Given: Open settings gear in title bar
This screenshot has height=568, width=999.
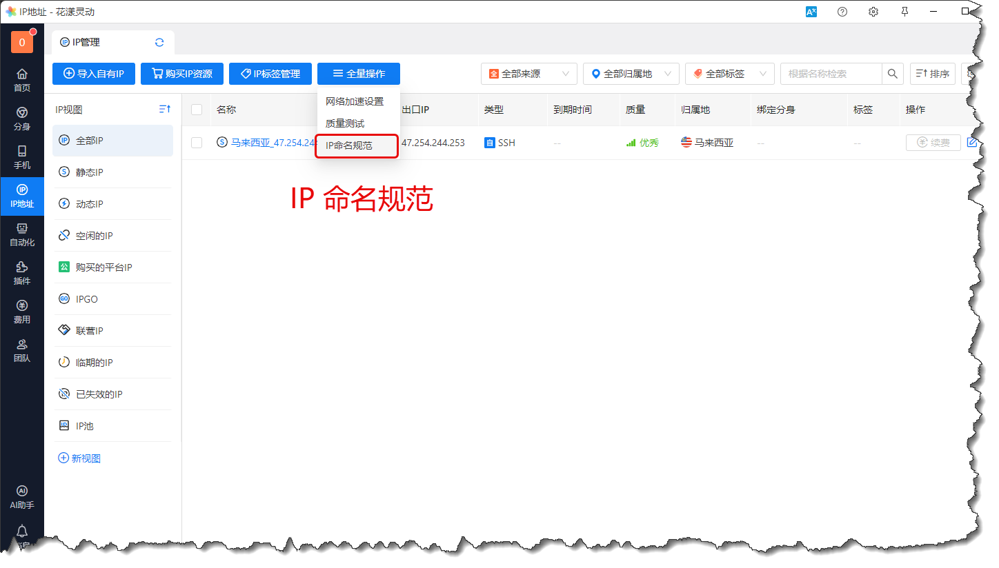Looking at the screenshot, I should [x=873, y=12].
